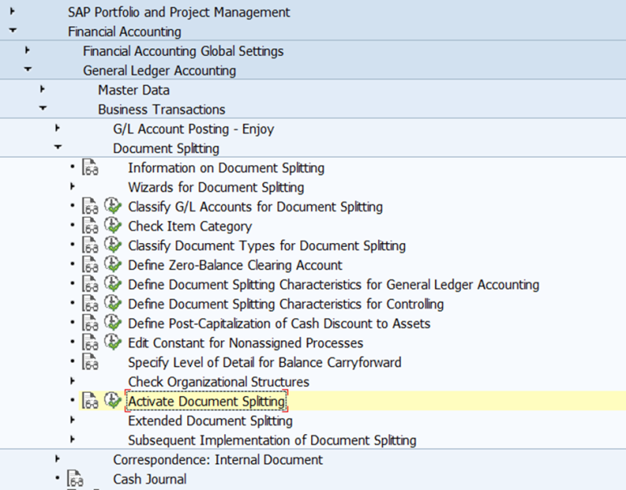Select 'Cash Journal' tree entry
Screen dimensions: 626x490
(150, 479)
